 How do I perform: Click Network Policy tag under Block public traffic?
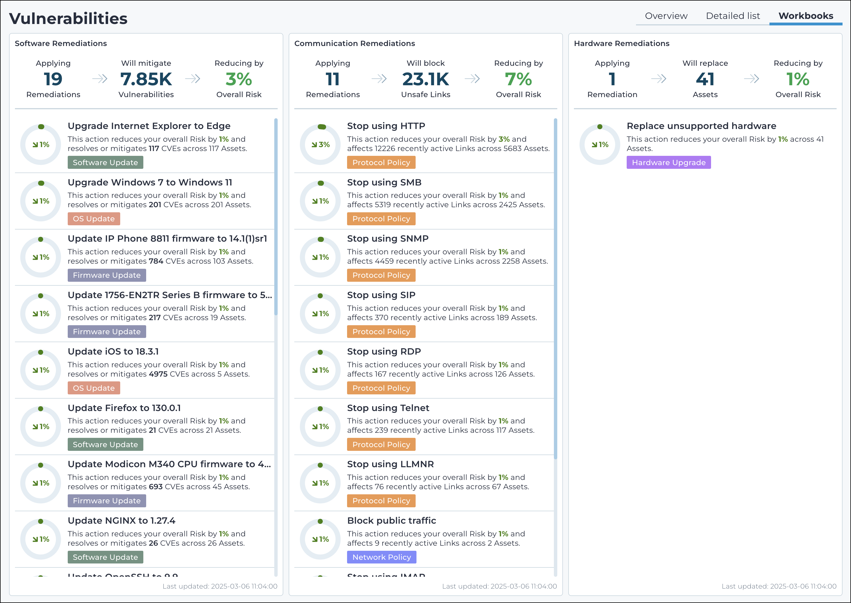(381, 557)
